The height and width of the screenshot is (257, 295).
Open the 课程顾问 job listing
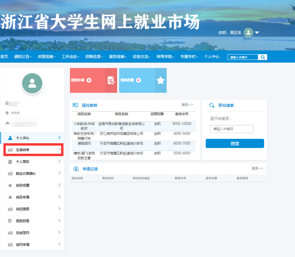click(x=84, y=144)
